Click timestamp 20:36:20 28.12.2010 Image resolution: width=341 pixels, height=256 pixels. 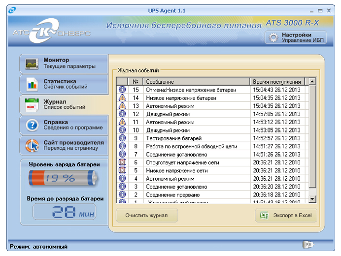(x=276, y=187)
